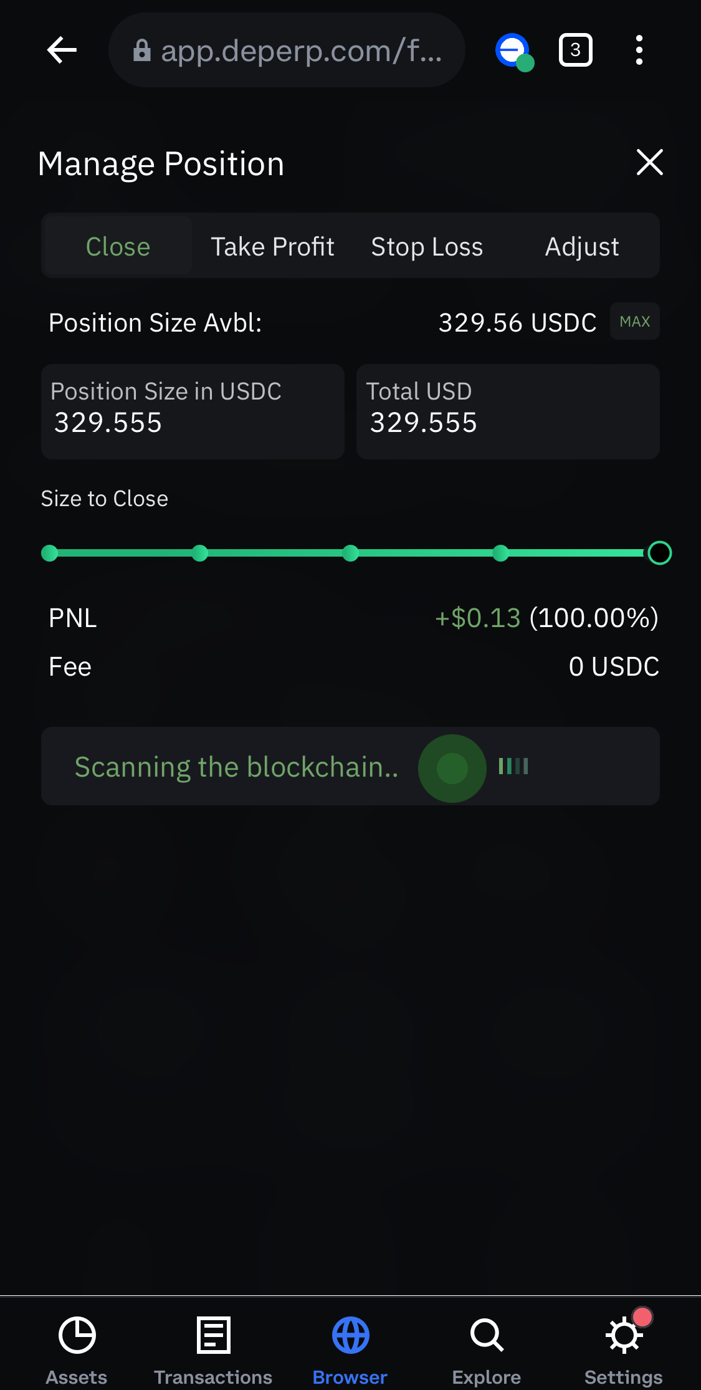Select the Close tab

tap(118, 246)
